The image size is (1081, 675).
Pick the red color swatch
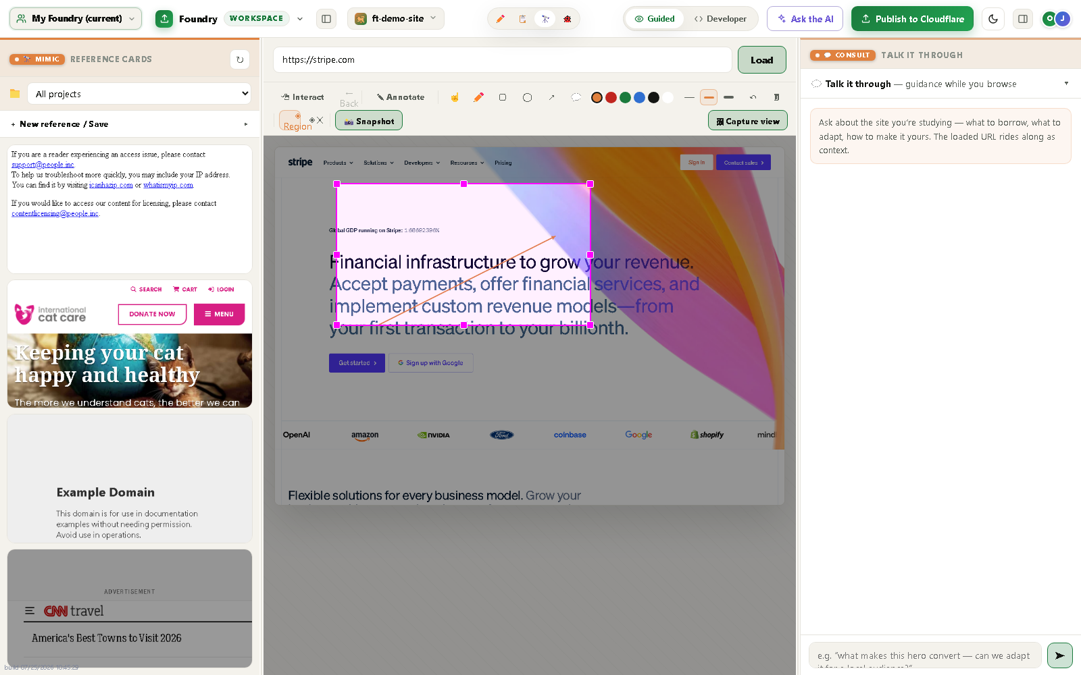click(x=611, y=97)
